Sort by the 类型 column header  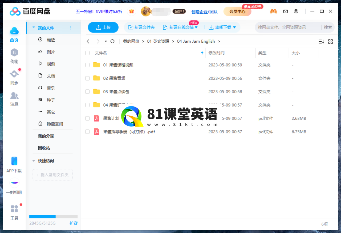262,53
